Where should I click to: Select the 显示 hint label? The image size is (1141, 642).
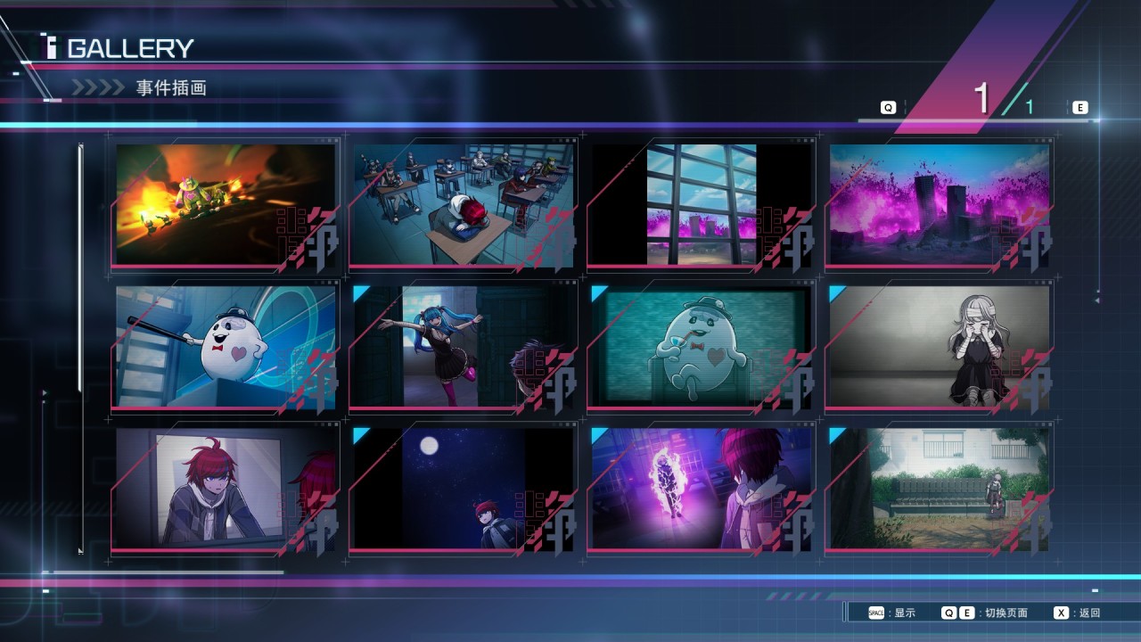point(905,613)
